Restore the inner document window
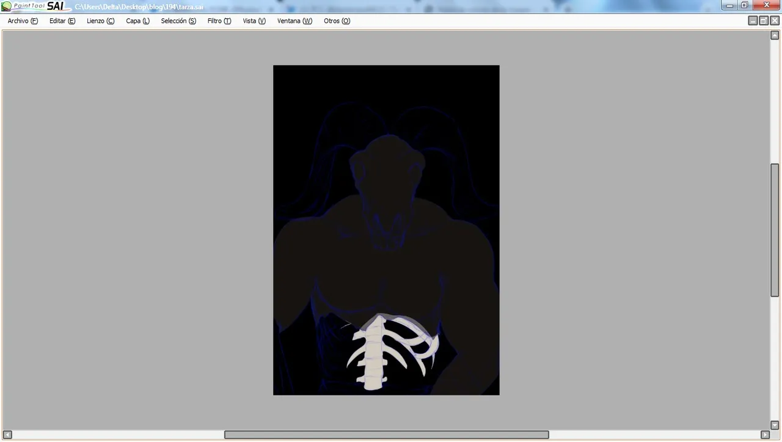 [764, 21]
